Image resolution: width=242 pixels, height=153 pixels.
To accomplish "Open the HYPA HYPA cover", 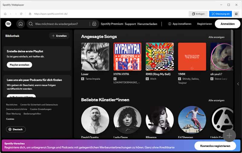I will [127, 57].
